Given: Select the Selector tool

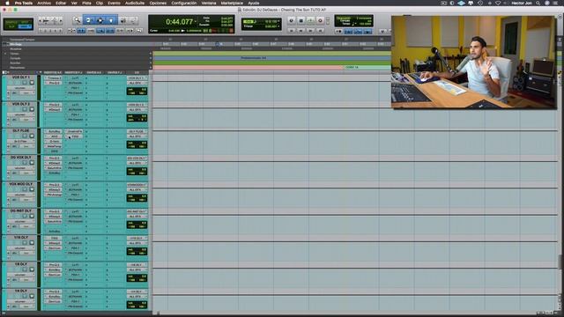Looking at the screenshot, I should point(100,20).
